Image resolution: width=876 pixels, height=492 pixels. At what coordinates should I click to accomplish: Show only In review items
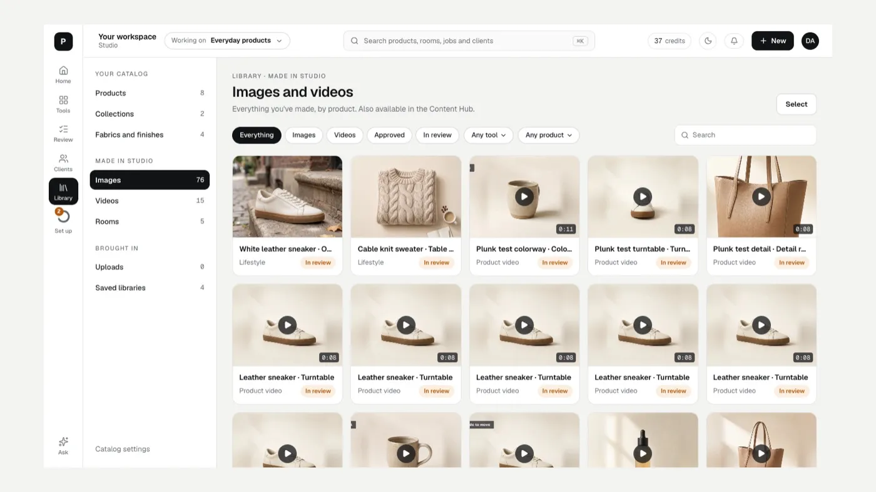tap(437, 135)
